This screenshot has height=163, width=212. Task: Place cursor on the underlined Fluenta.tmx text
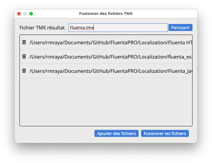tap(82, 28)
